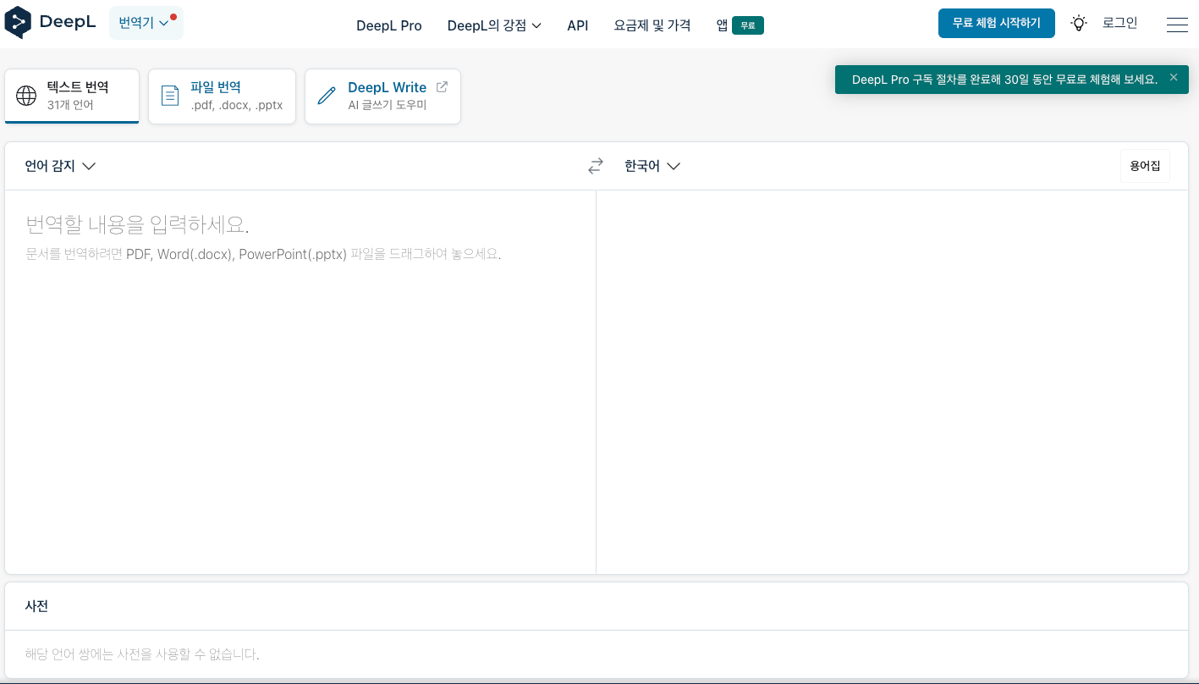
Task: Click the 무료 badge next to 앱
Action: pos(748,25)
